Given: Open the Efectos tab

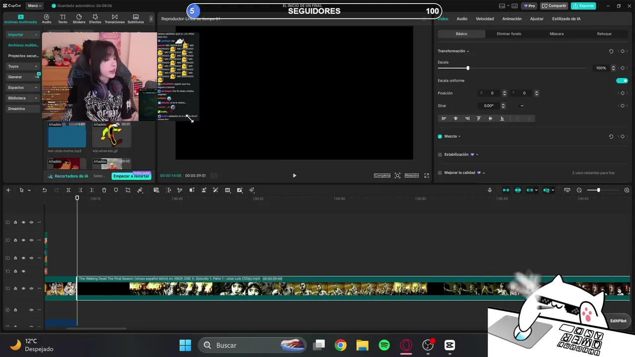Looking at the screenshot, I should (x=95, y=19).
